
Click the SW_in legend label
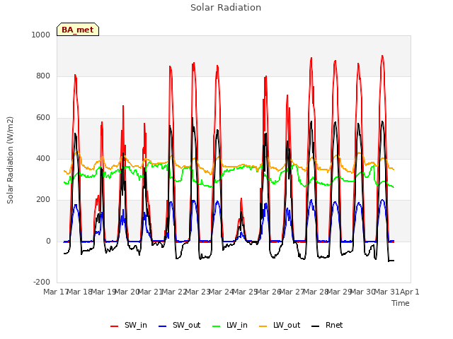136,325
